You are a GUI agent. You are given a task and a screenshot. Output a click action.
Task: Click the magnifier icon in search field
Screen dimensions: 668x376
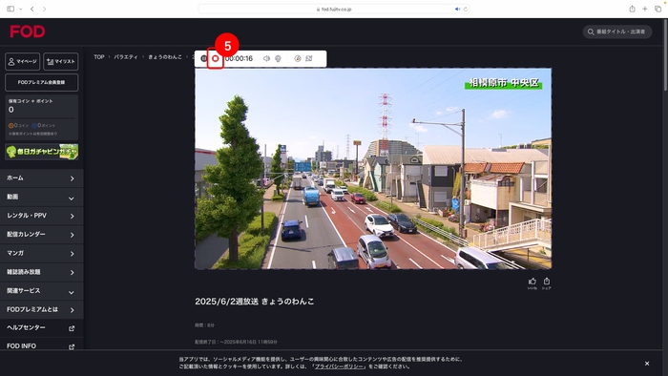(x=591, y=31)
